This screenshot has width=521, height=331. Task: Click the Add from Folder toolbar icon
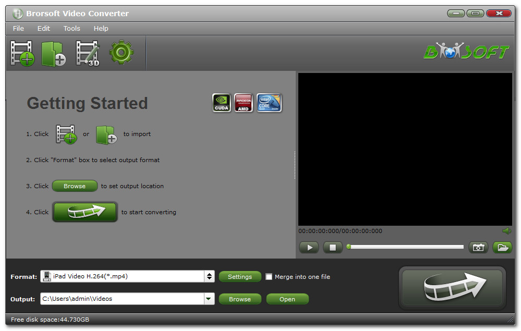click(54, 54)
